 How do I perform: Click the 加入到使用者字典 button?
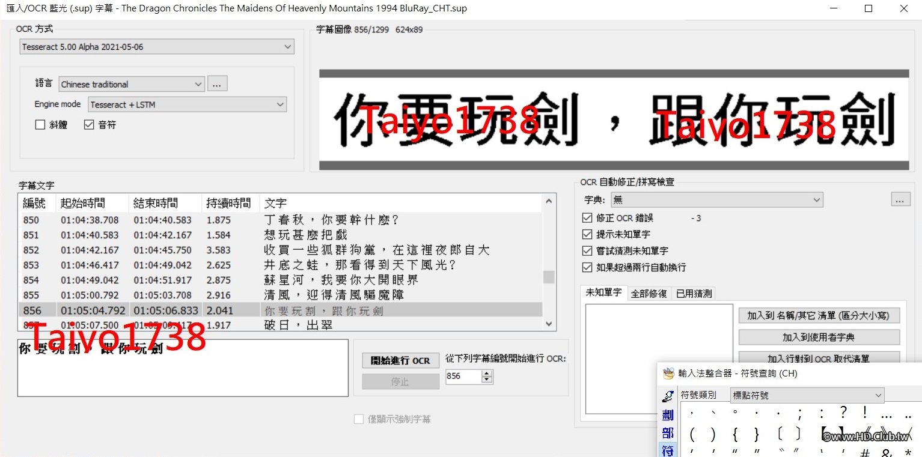click(819, 337)
